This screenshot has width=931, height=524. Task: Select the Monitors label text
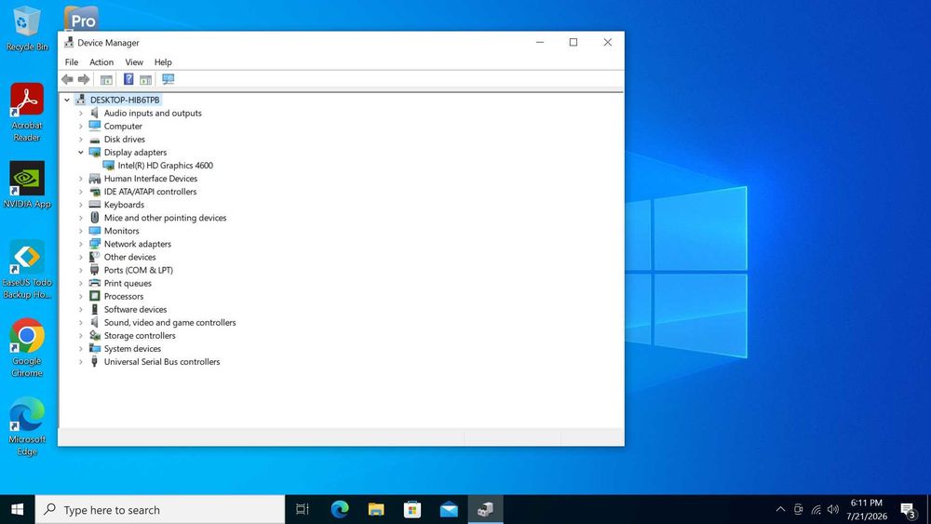point(122,231)
